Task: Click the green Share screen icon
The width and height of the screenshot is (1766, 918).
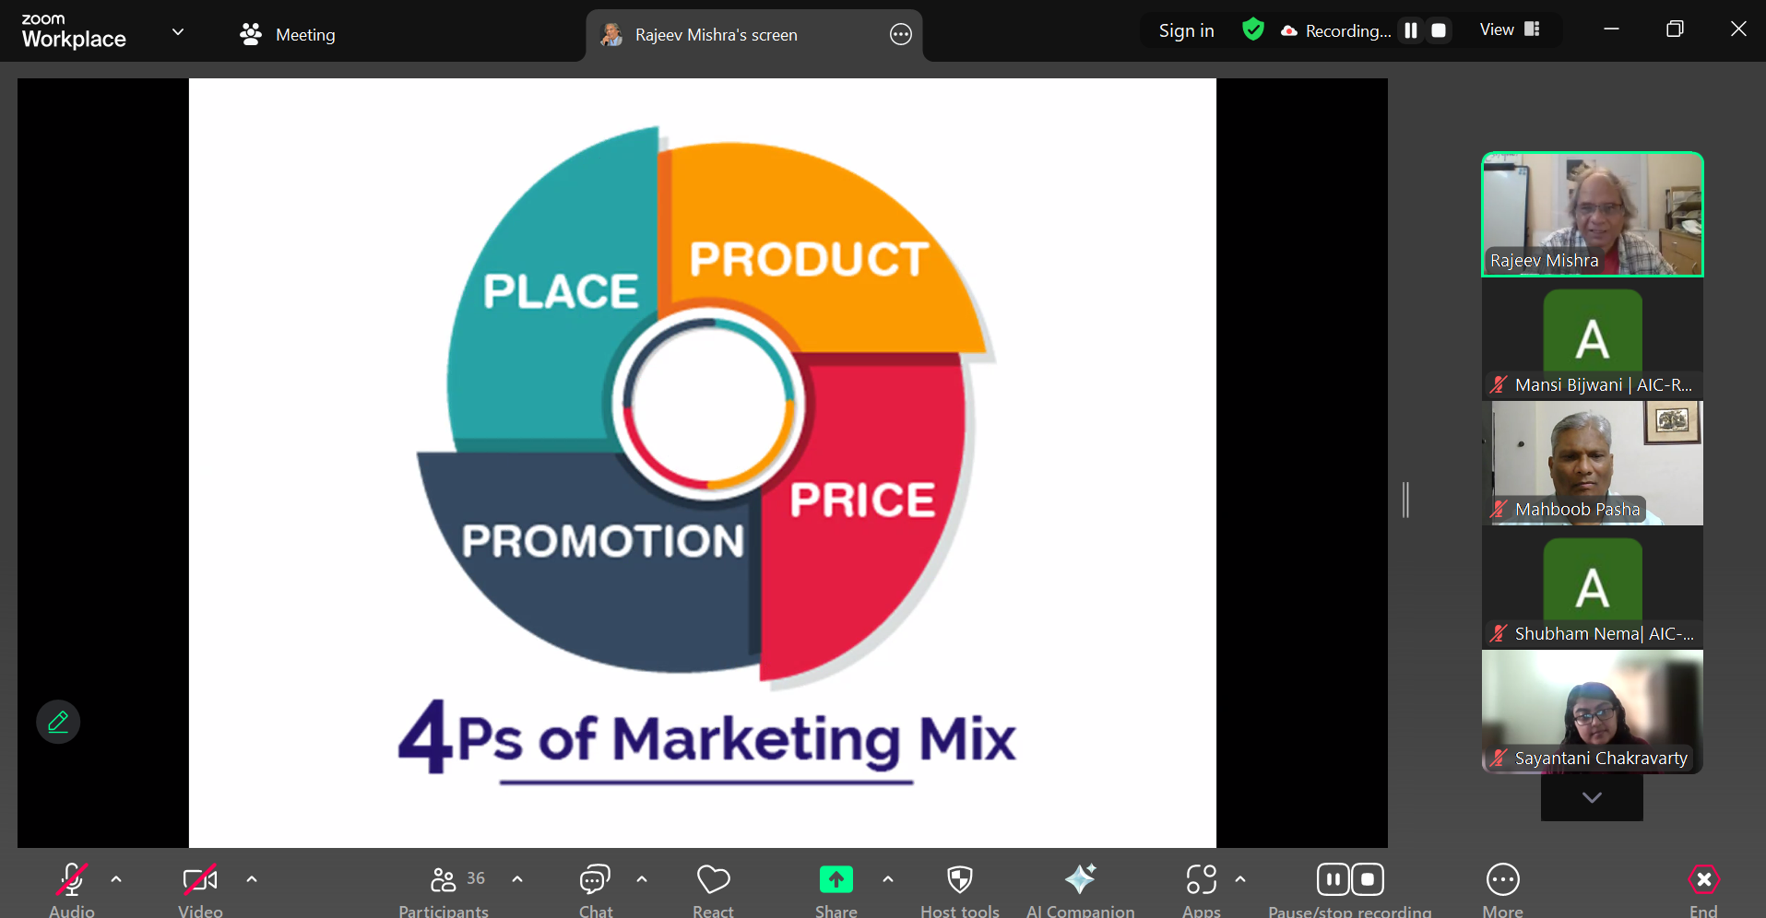Action: (836, 880)
